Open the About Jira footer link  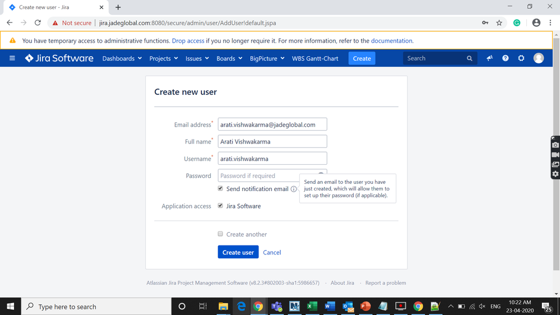(342, 283)
